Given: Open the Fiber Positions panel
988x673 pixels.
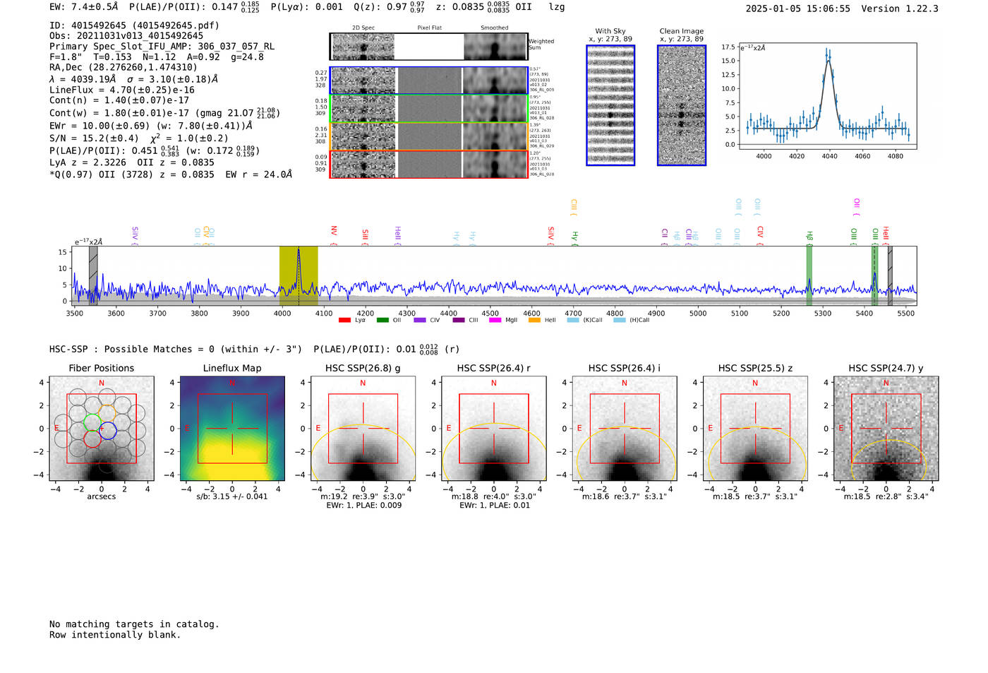Looking at the screenshot, I should [102, 429].
